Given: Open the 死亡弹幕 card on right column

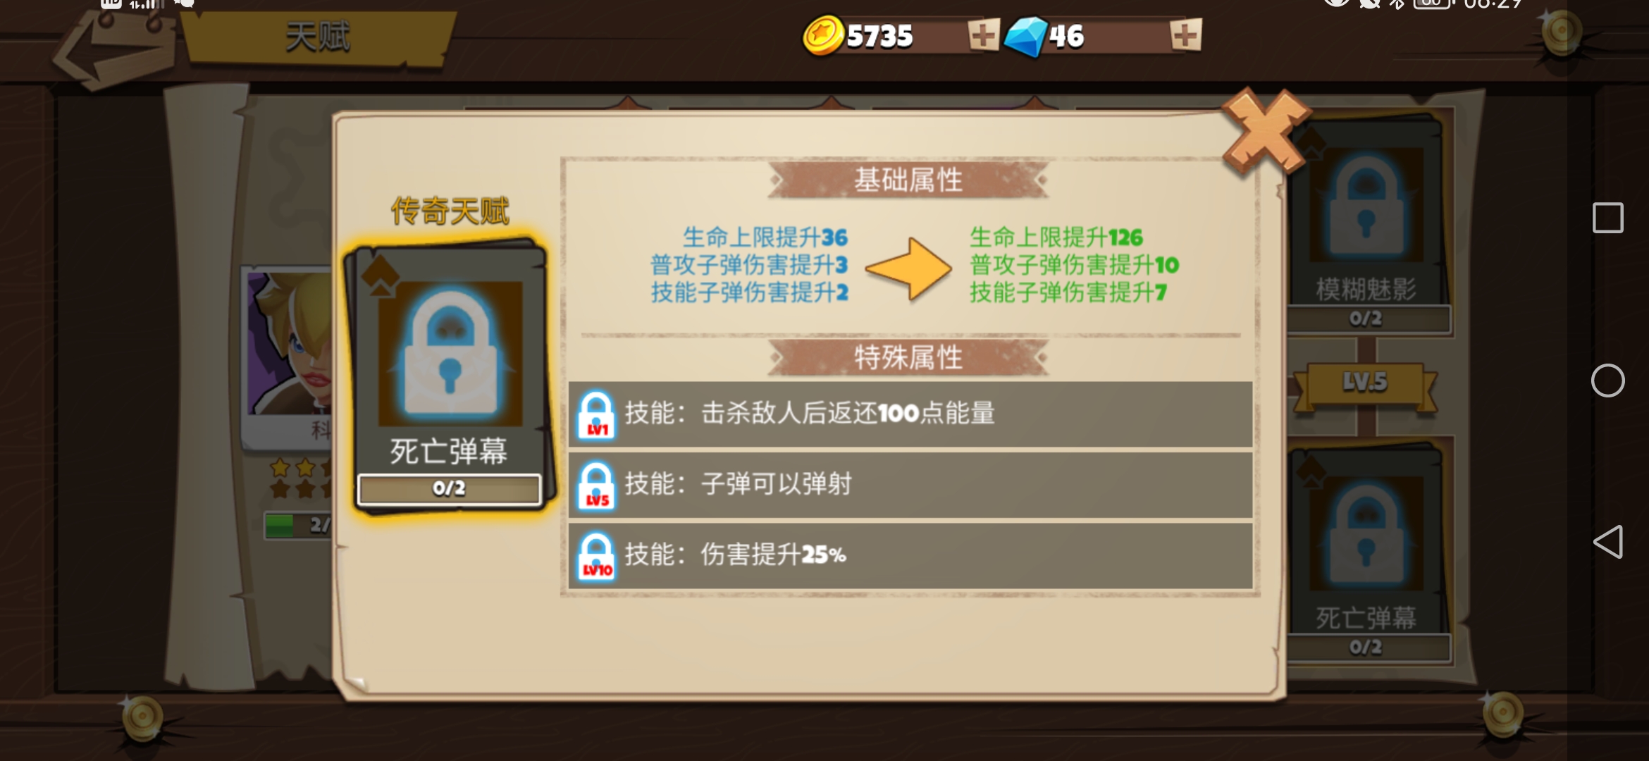Looking at the screenshot, I should pyautogui.click(x=1367, y=551).
